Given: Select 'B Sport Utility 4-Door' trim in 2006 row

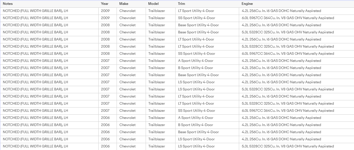Looking at the screenshot, I should point(196,125).
